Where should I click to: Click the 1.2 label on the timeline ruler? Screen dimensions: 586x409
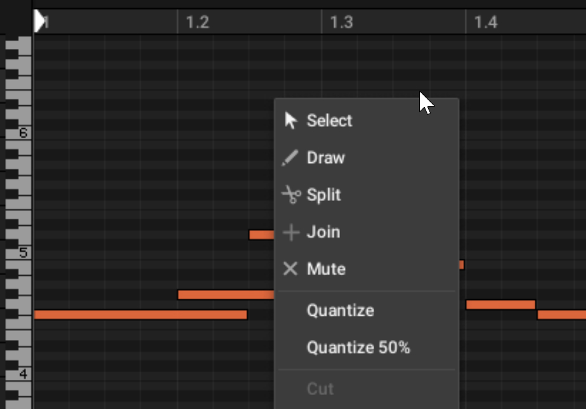197,22
